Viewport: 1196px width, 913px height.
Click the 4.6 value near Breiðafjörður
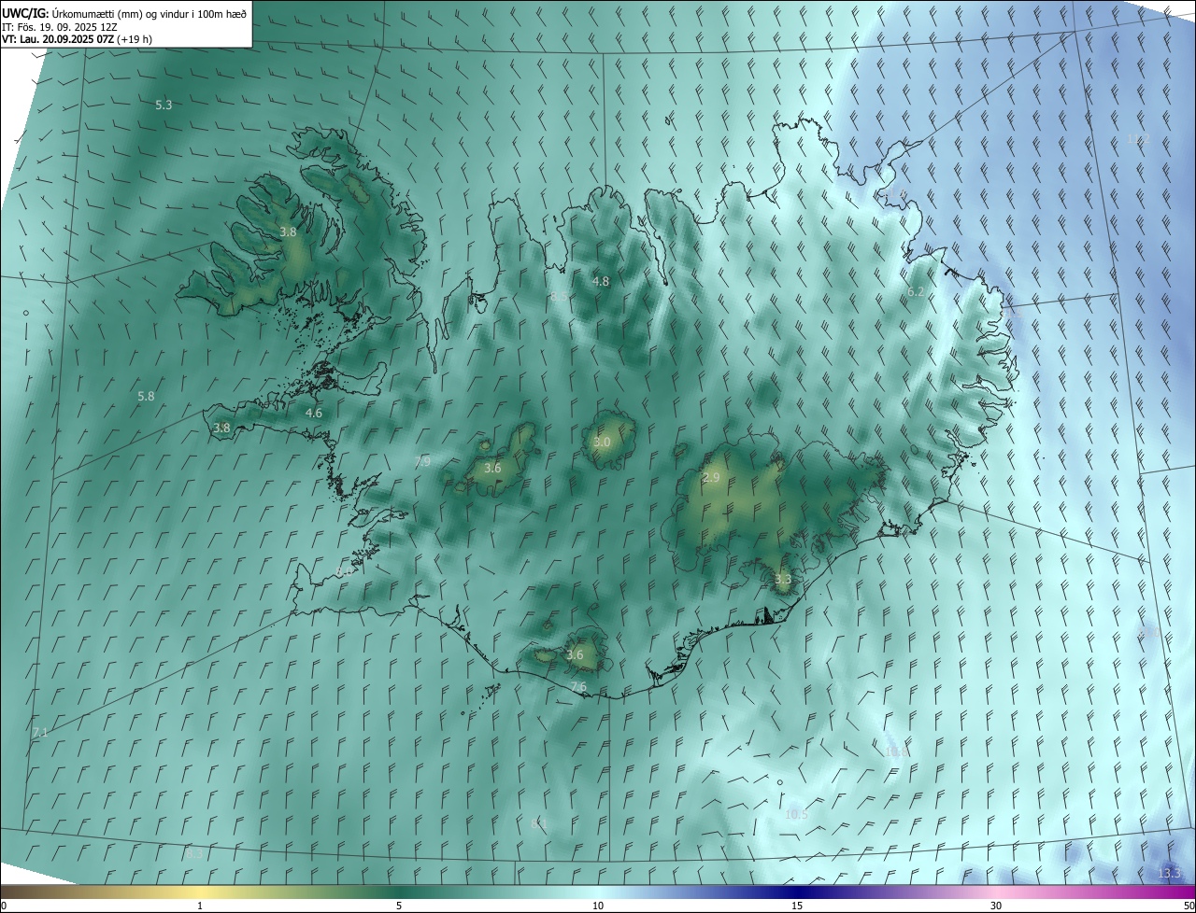[x=314, y=413]
